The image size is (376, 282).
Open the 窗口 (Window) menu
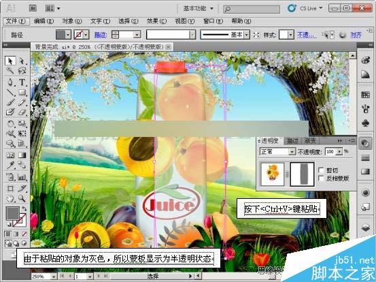pyautogui.click(x=213, y=21)
